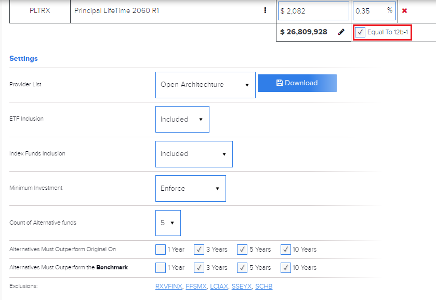The height and width of the screenshot is (300, 436).
Task: Click pencil icon to edit total amount
Action: (x=341, y=32)
